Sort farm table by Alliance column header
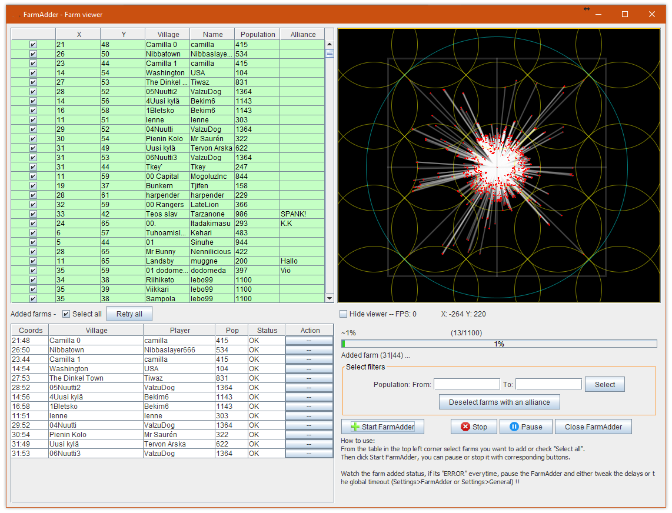672x513 pixels. pyautogui.click(x=303, y=35)
